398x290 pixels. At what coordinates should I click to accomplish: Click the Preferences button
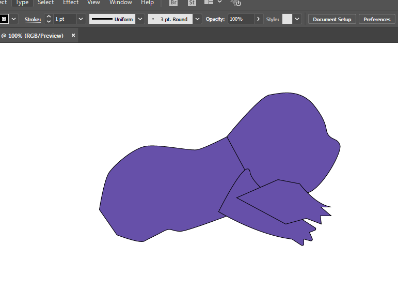click(377, 19)
